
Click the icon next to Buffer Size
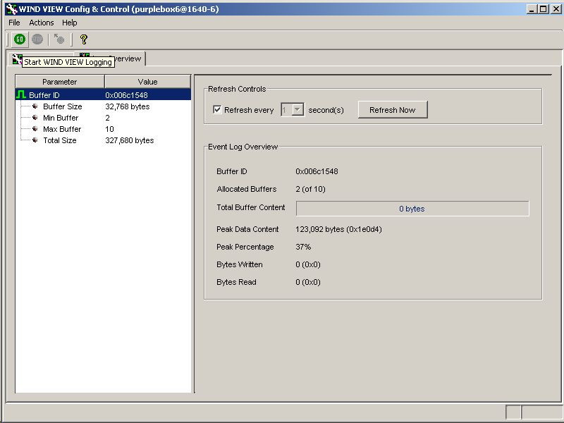click(35, 106)
